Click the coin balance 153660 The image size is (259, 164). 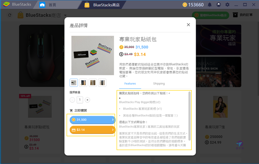coord(193,5)
